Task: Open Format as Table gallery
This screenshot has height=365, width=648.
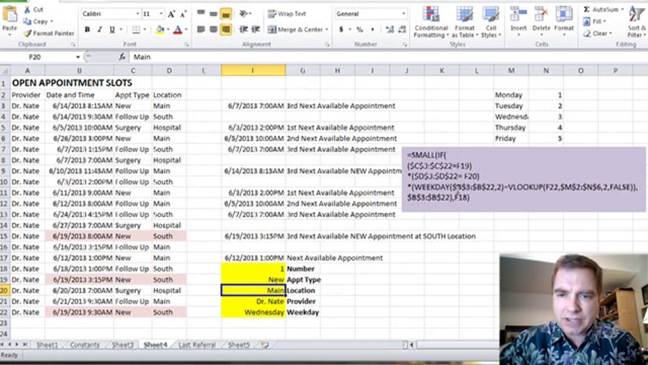Action: click(x=464, y=22)
